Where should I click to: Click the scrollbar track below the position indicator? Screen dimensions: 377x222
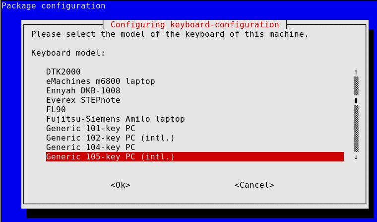pos(356,128)
